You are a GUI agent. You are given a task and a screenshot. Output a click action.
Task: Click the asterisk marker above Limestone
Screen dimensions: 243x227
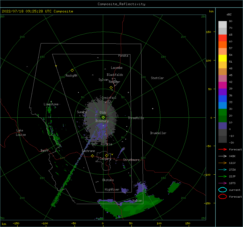click(51, 102)
